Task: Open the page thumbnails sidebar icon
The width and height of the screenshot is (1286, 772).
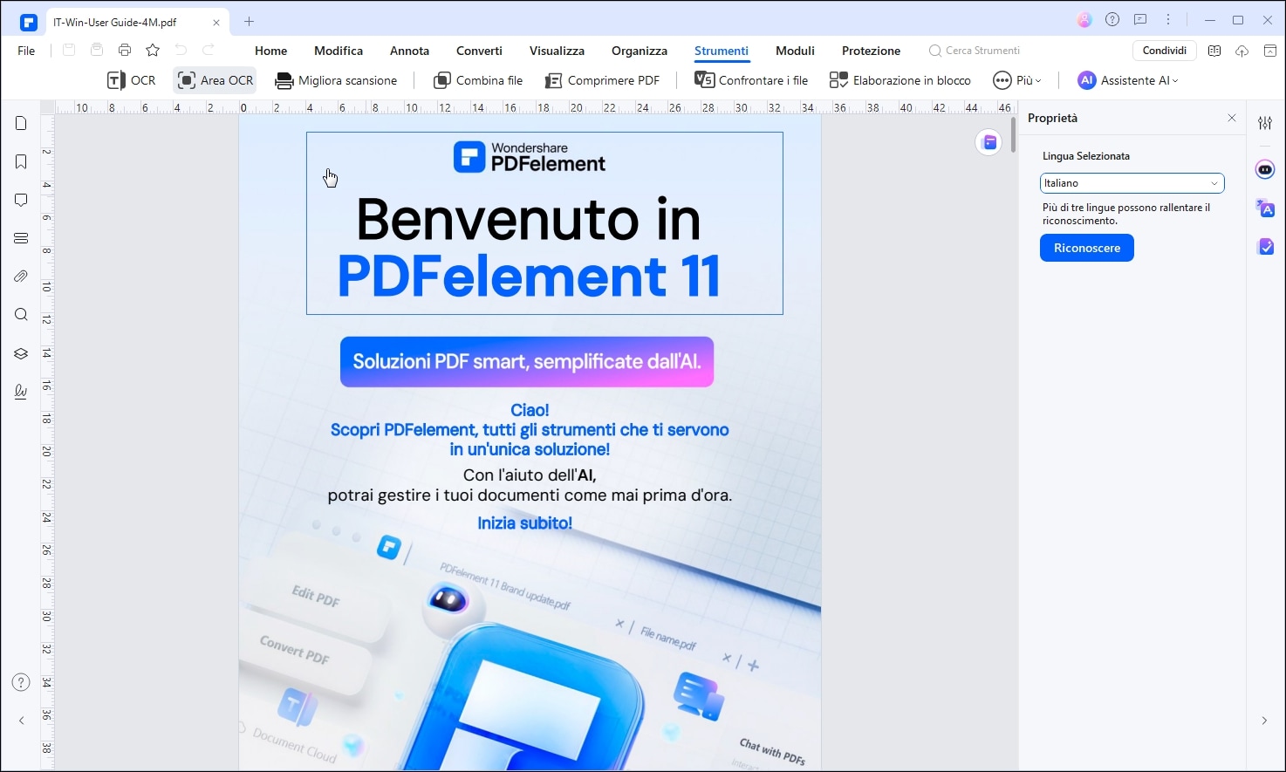Action: 21,123
